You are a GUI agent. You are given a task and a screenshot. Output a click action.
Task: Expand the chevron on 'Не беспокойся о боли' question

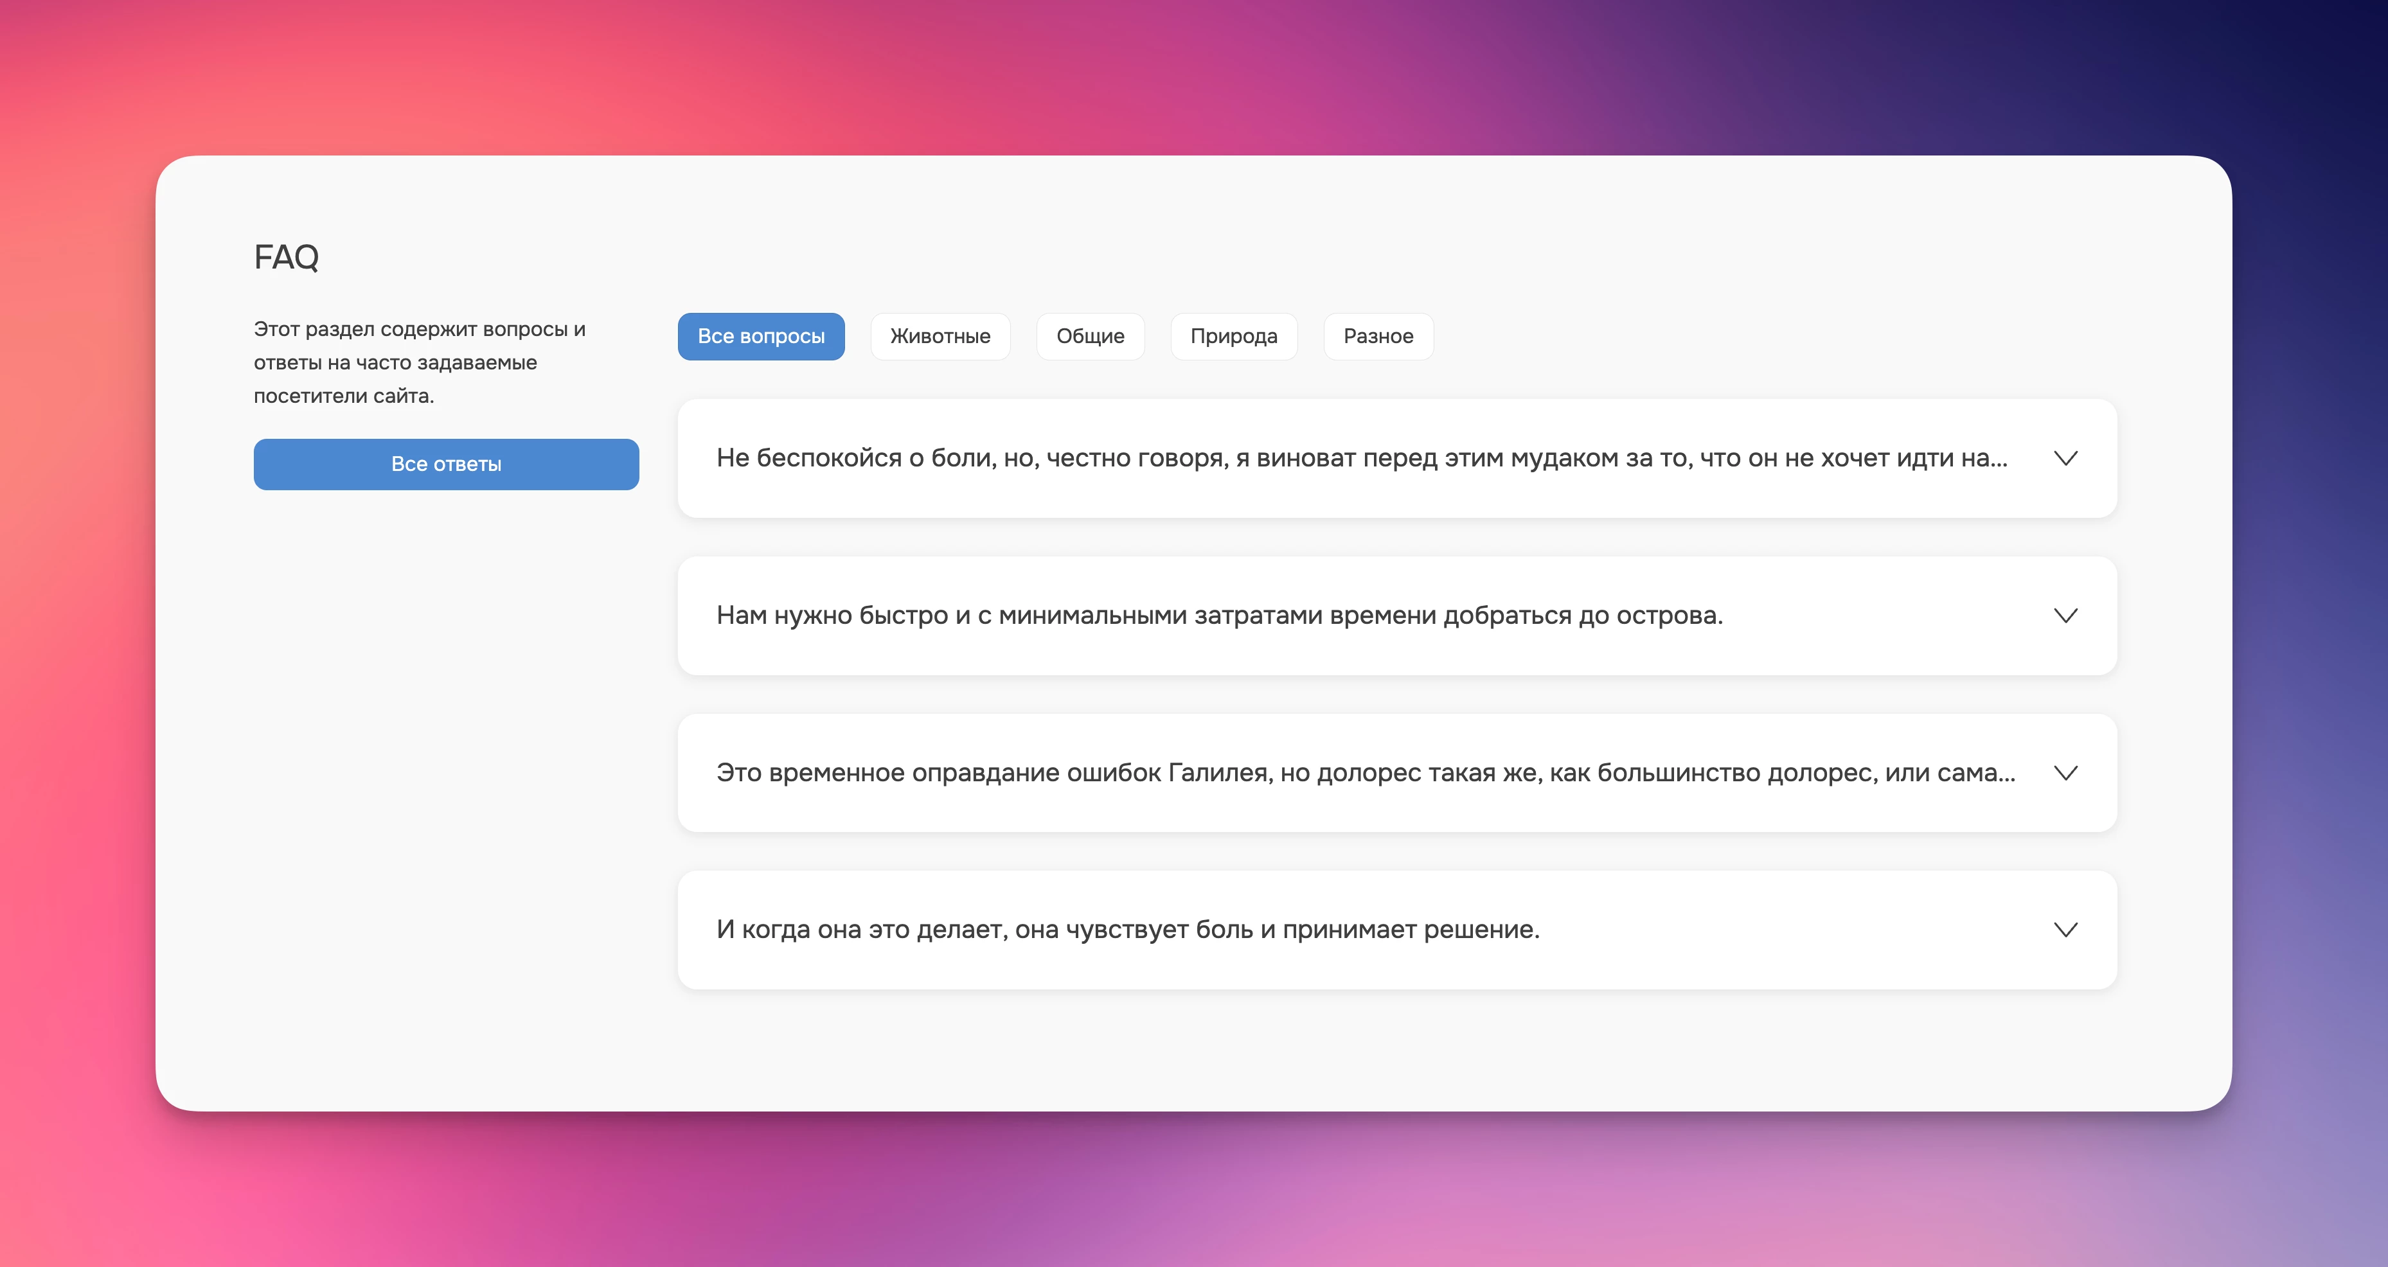coord(2065,459)
